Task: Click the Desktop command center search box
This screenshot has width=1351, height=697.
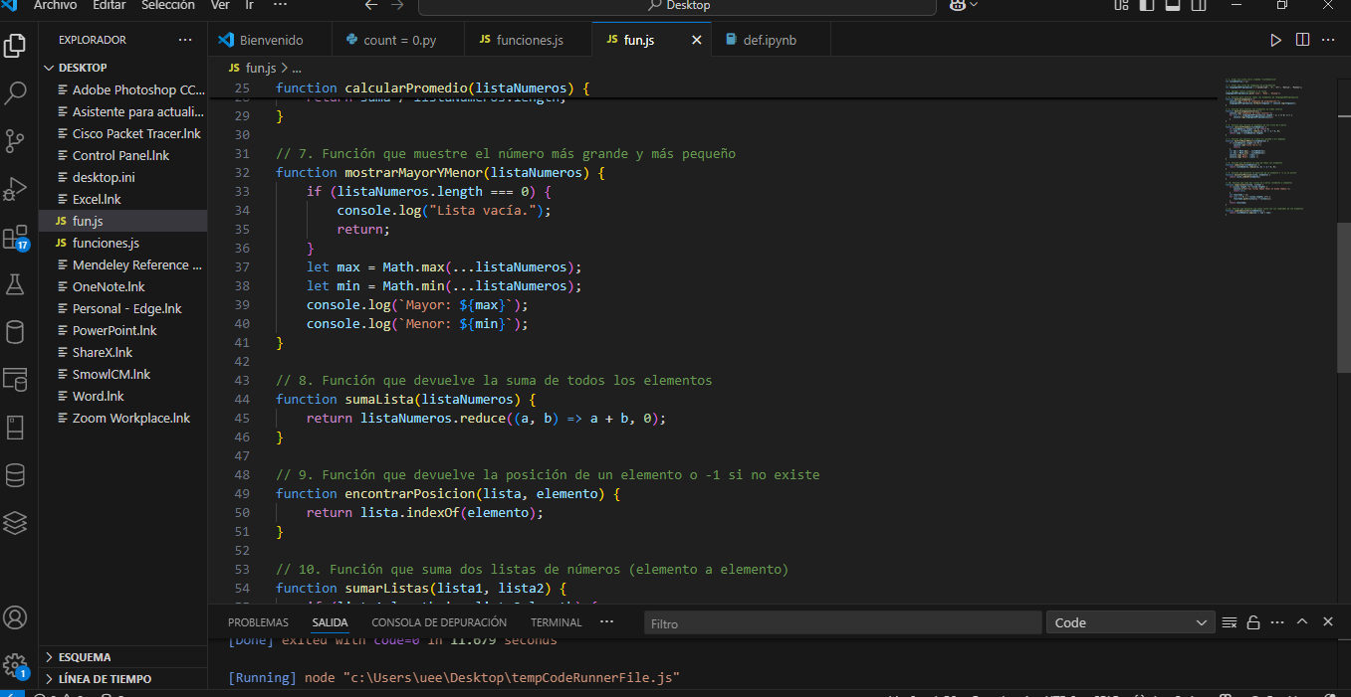Action: 677,5
